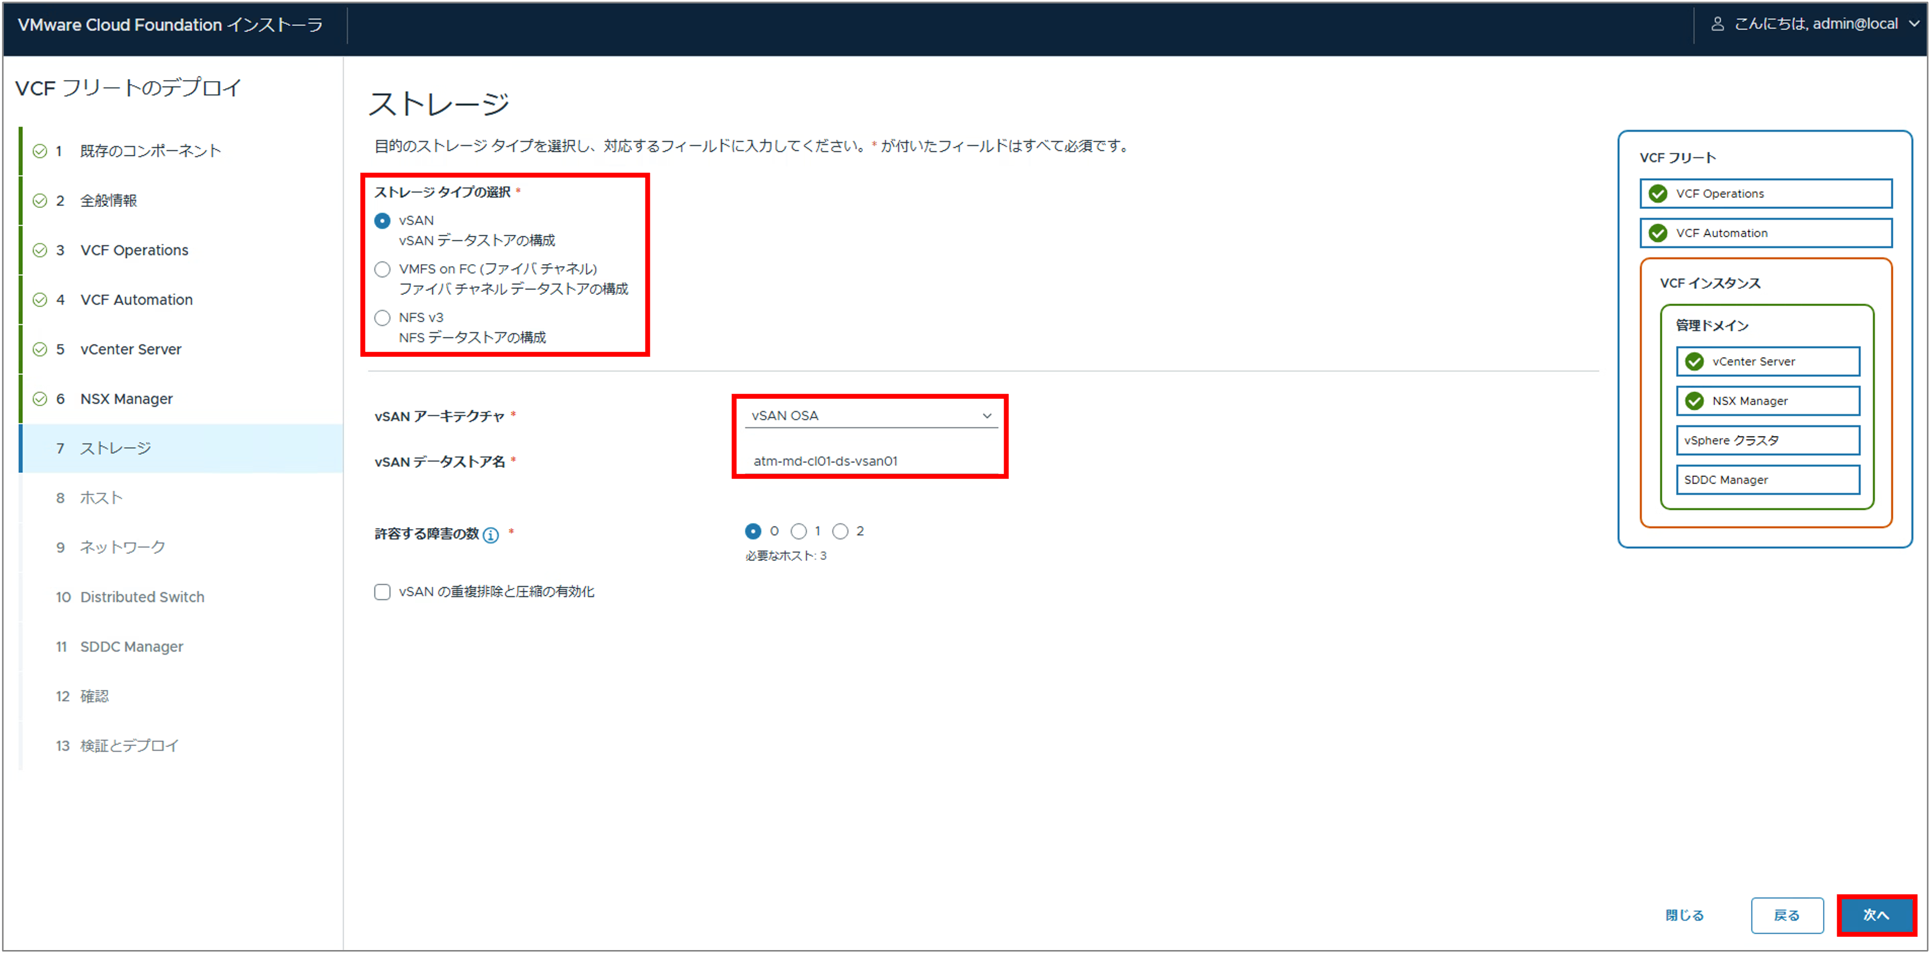Click the checkmark icon beside step 6 NSX Manager
1930x953 pixels.
(40, 399)
